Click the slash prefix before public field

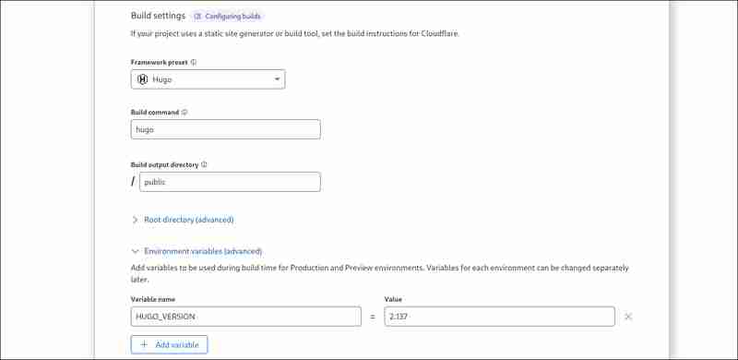pos(133,182)
